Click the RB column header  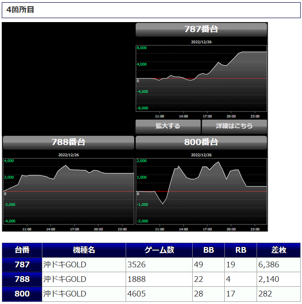coord(240,250)
